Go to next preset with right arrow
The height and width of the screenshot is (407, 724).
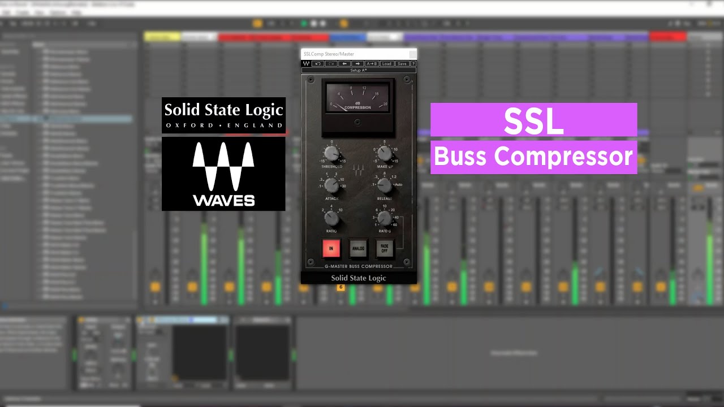coord(357,64)
